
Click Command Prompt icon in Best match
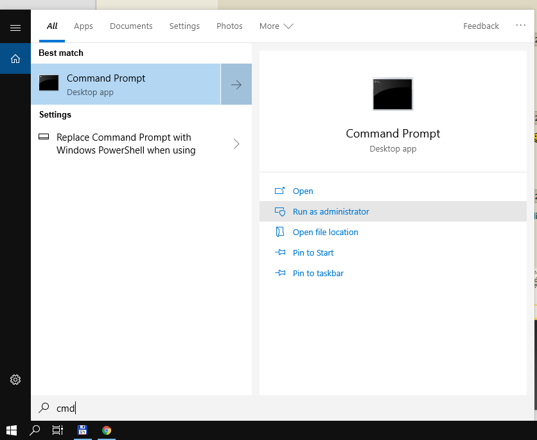click(x=49, y=83)
